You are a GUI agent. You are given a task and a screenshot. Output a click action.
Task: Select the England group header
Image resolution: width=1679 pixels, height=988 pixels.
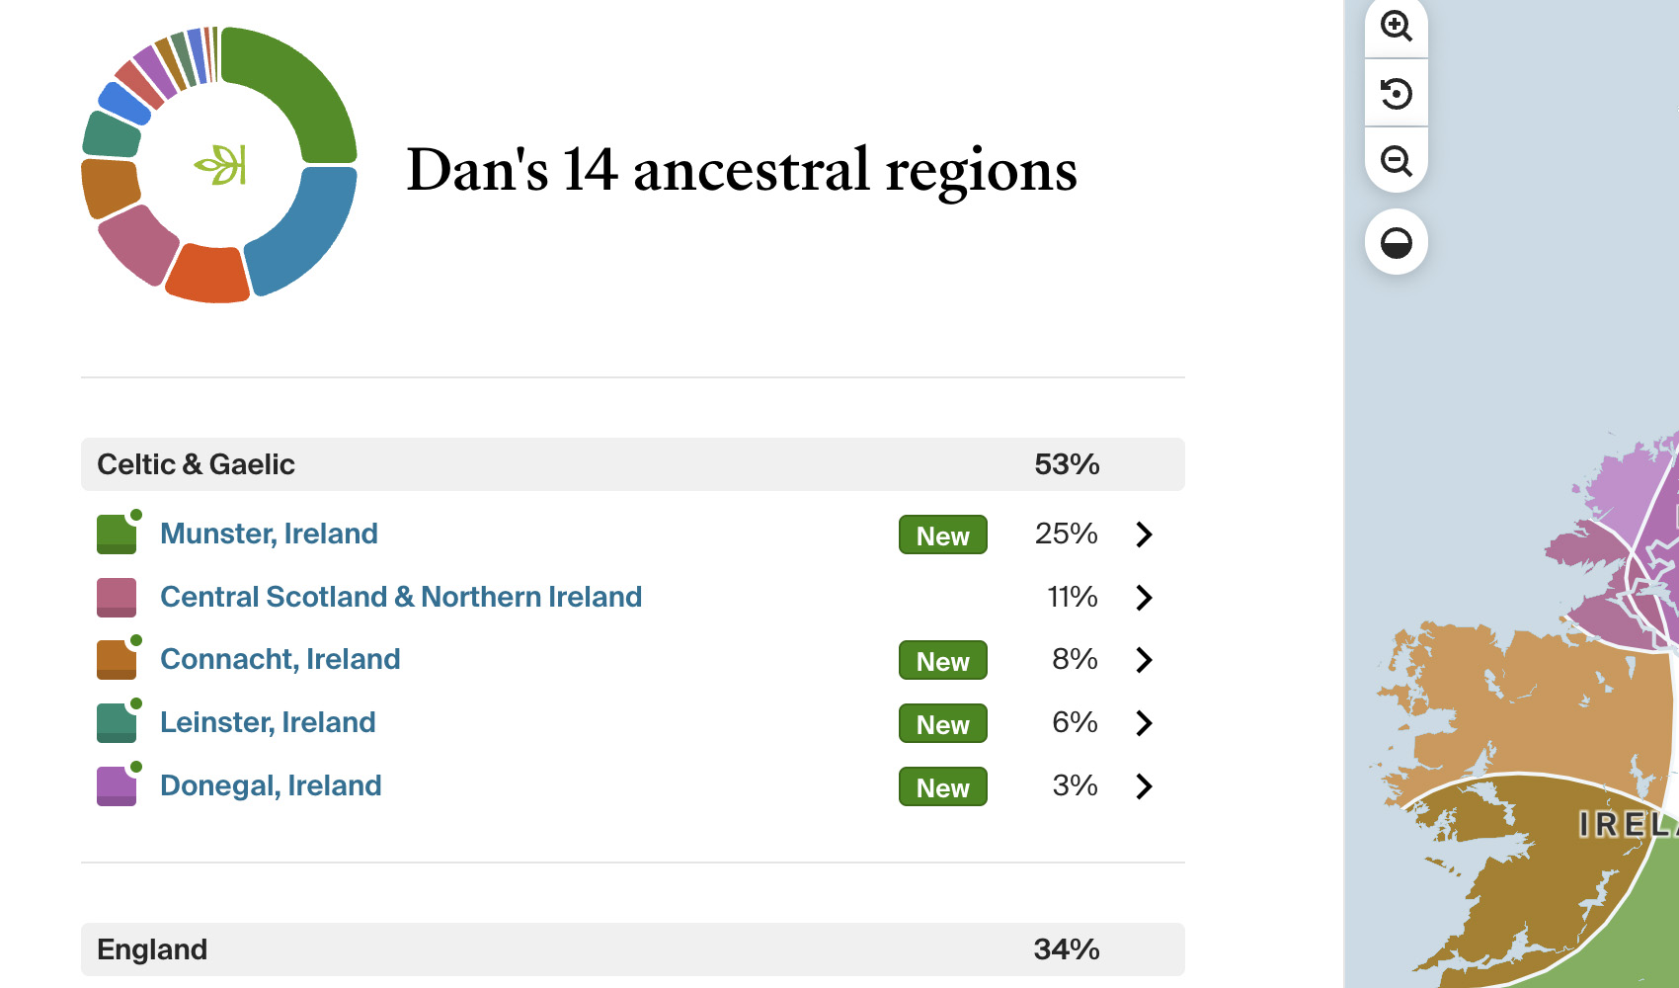632,949
